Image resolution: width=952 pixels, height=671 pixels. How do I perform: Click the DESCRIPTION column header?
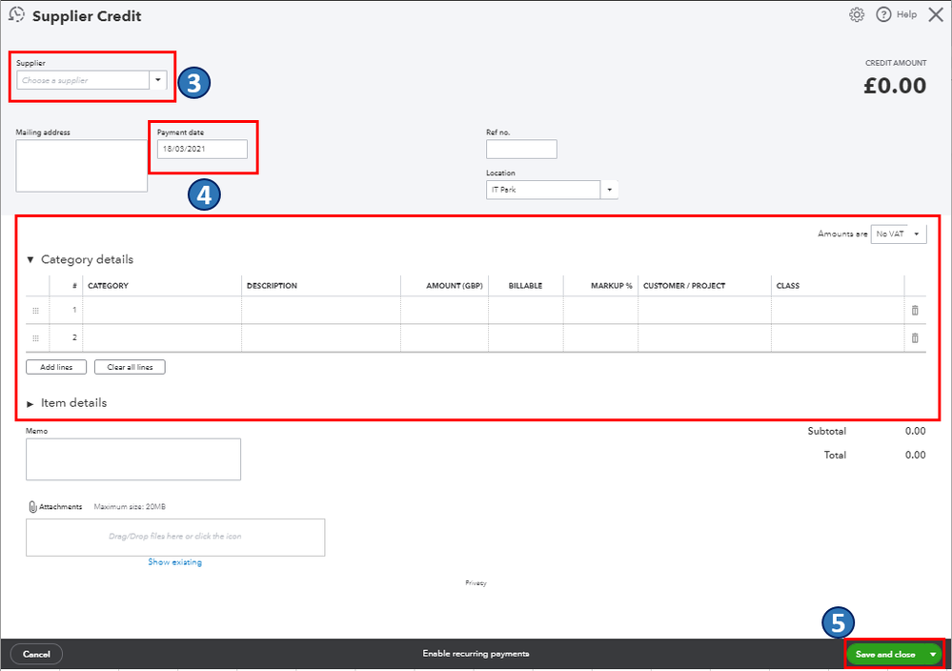click(x=272, y=285)
